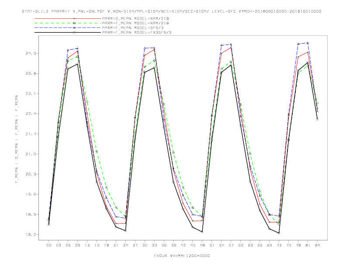Image resolution: width=346 pixels, height=267 pixels.
Task: Click x-axis tick label 63
Action: 250,245
